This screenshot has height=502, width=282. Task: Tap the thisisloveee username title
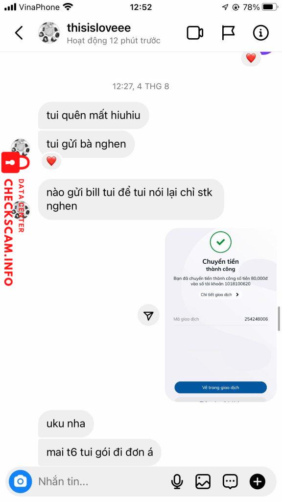click(99, 28)
